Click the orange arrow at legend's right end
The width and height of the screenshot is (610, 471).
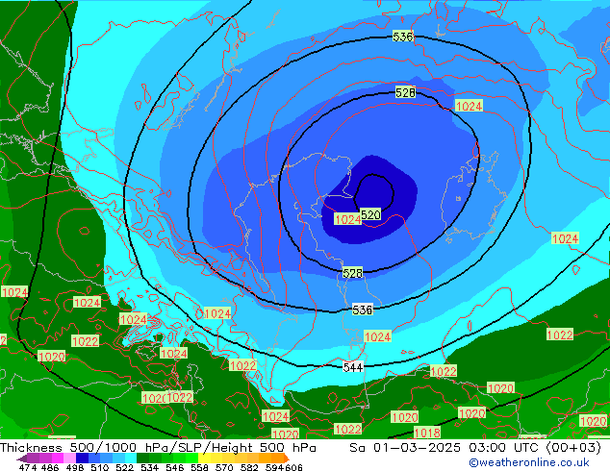click(x=287, y=458)
